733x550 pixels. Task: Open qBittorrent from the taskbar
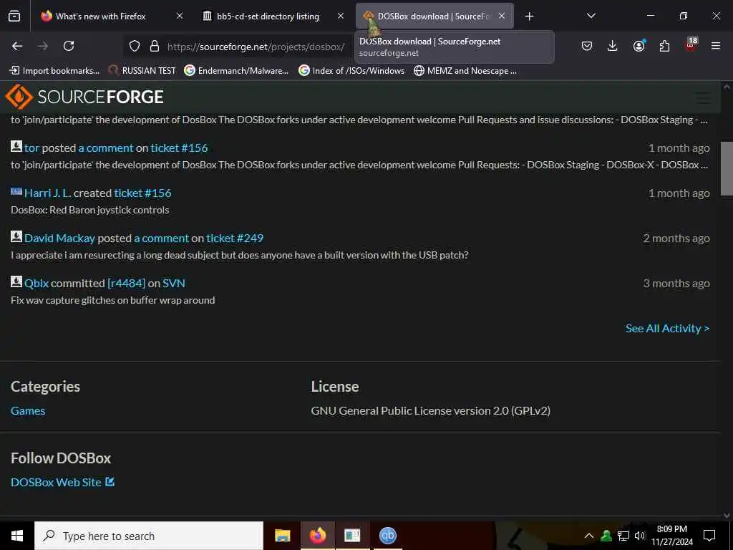pos(387,536)
